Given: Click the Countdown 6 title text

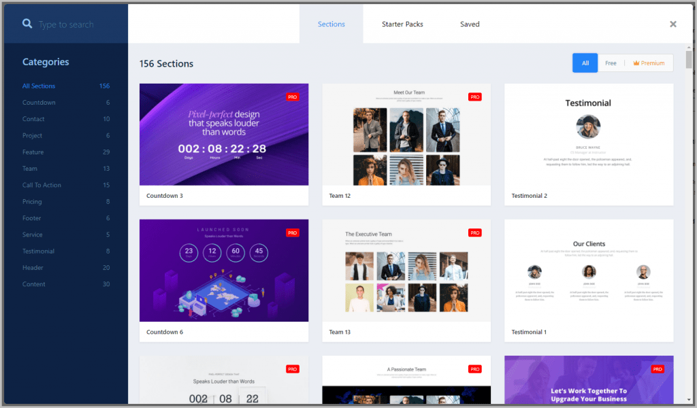Looking at the screenshot, I should [x=165, y=332].
